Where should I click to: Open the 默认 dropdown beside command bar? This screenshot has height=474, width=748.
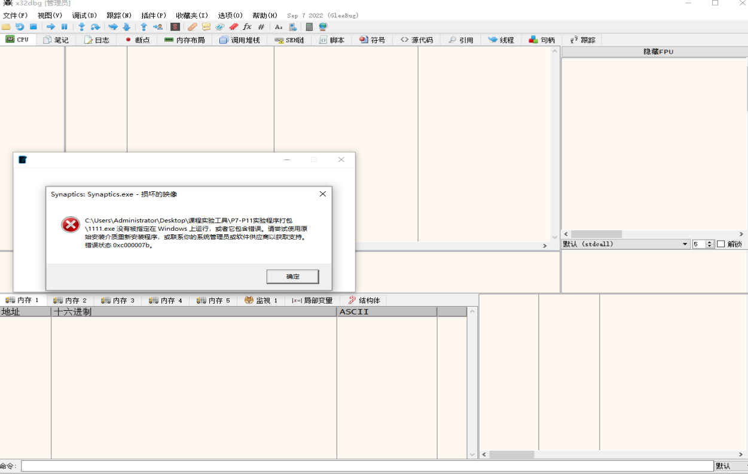(730, 466)
